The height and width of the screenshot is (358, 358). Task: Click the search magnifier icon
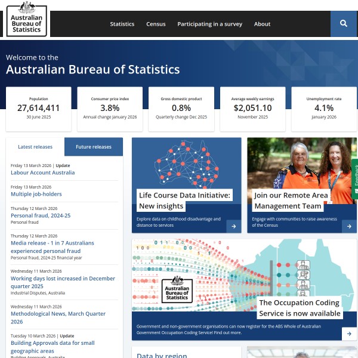click(x=344, y=24)
